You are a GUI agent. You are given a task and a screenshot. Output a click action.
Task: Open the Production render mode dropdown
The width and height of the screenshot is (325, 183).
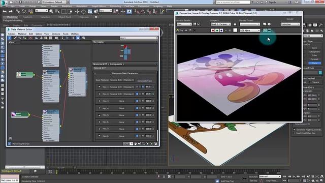(290, 24)
